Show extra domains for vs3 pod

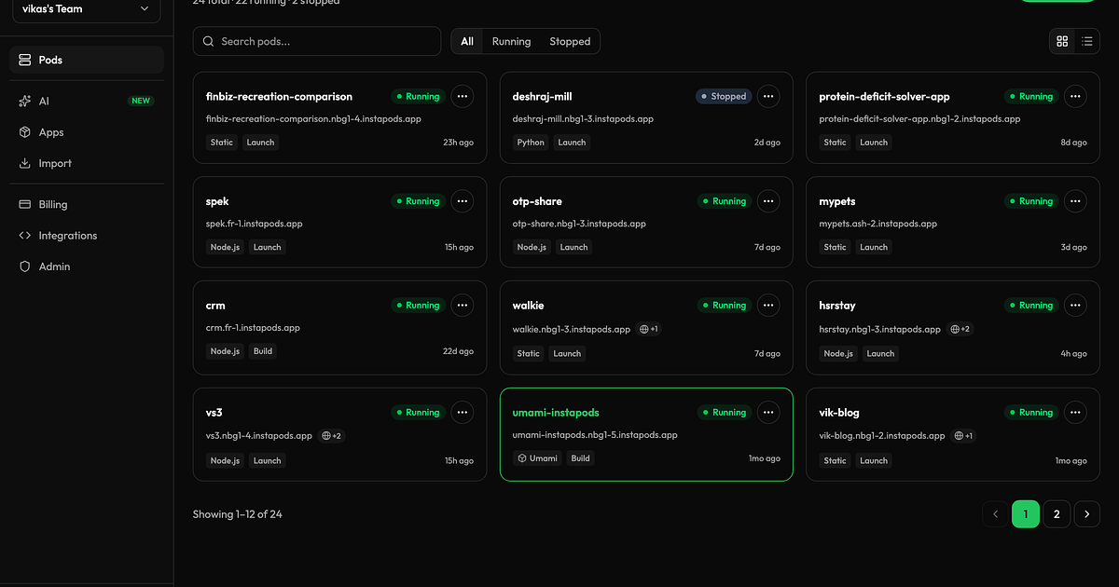tap(331, 436)
